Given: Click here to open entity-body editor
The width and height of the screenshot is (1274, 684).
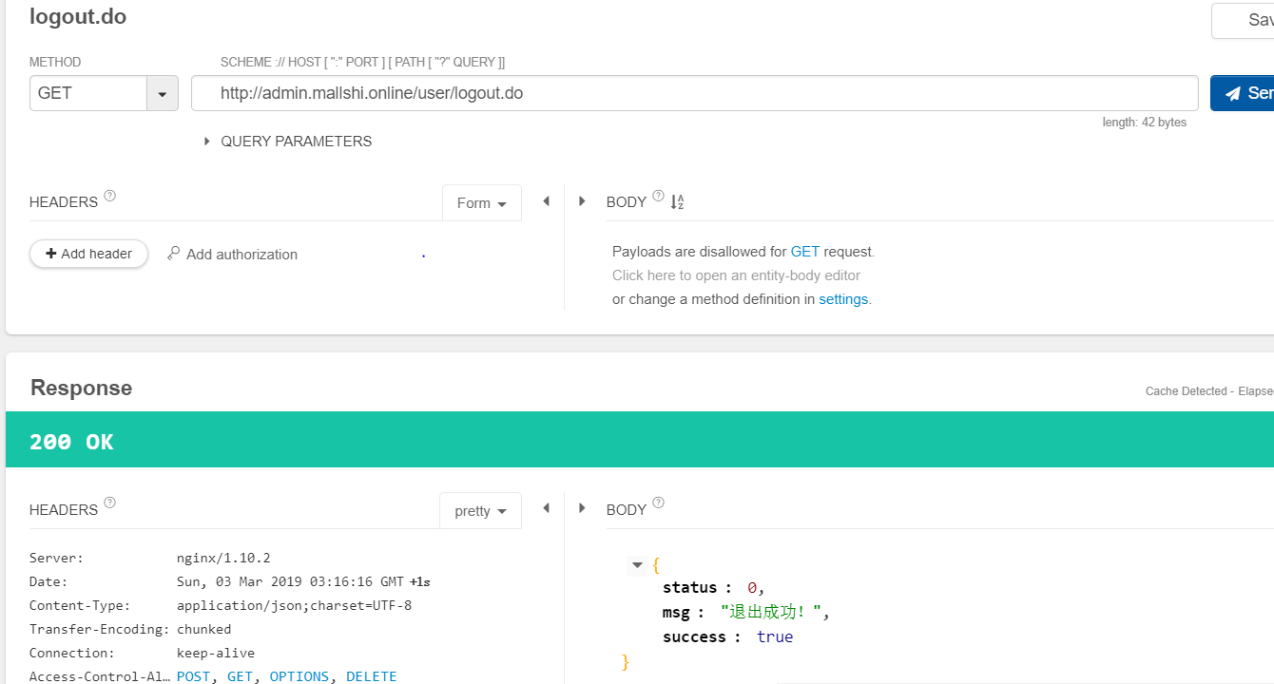Looking at the screenshot, I should [x=736, y=275].
